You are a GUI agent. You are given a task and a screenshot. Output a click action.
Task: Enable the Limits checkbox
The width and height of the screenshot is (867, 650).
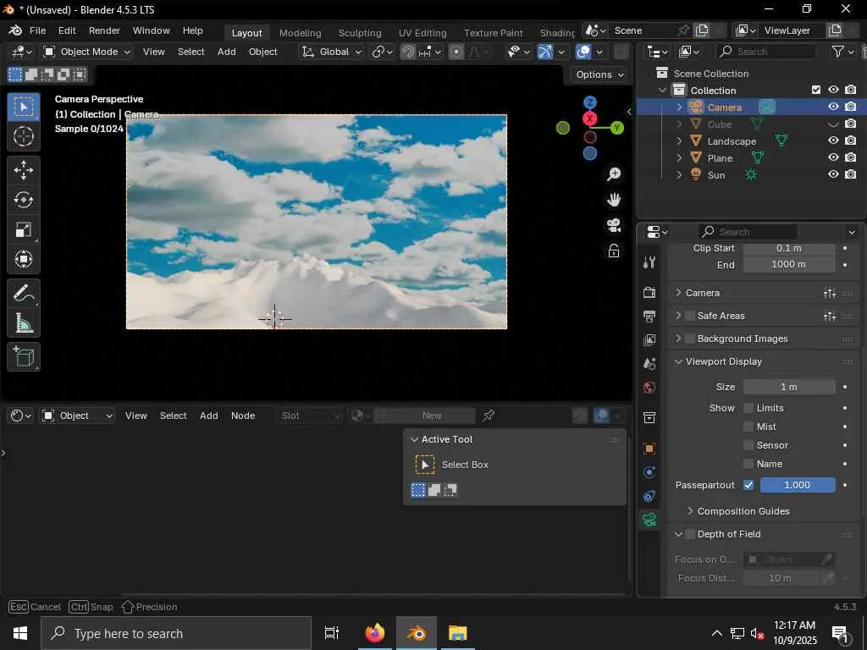point(748,408)
